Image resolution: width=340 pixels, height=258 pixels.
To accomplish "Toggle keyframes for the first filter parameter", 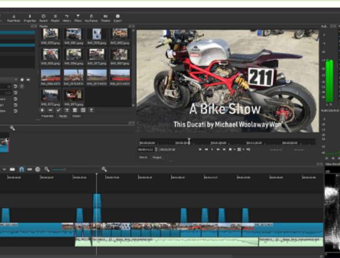I will (x=22, y=86).
